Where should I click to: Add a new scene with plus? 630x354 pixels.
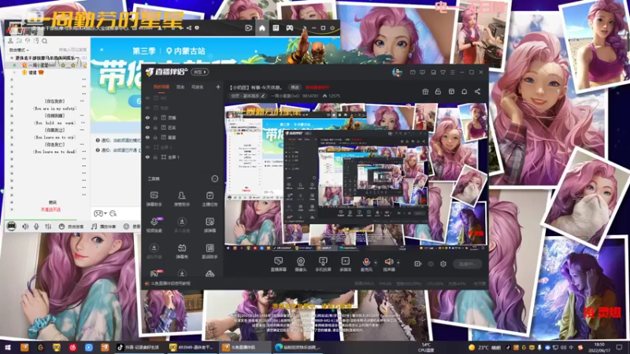point(218,87)
